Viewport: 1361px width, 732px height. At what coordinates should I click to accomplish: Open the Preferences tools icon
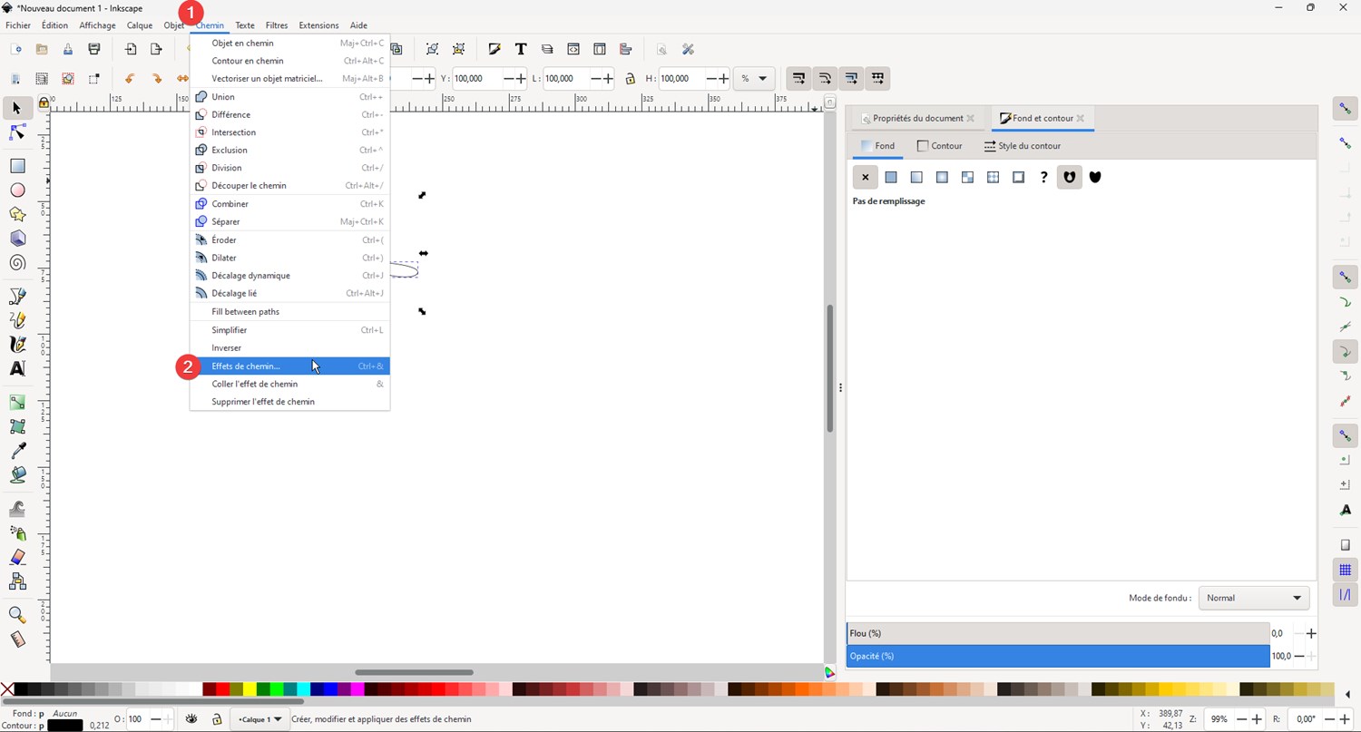coord(688,49)
